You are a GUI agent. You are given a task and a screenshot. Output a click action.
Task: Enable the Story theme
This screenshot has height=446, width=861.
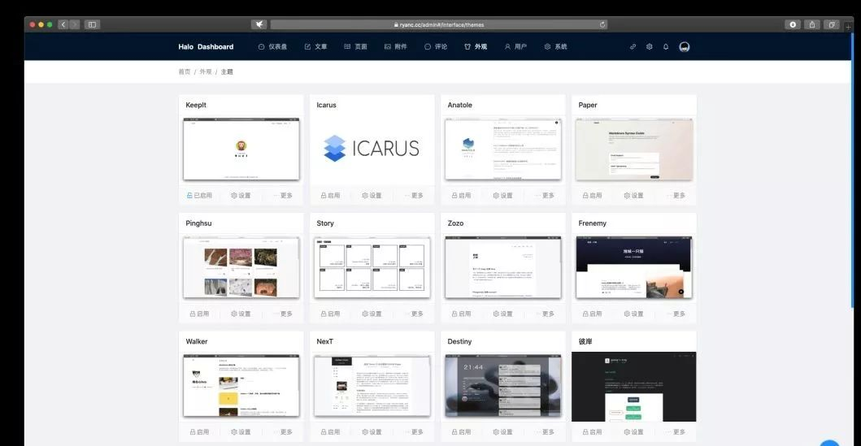(330, 314)
